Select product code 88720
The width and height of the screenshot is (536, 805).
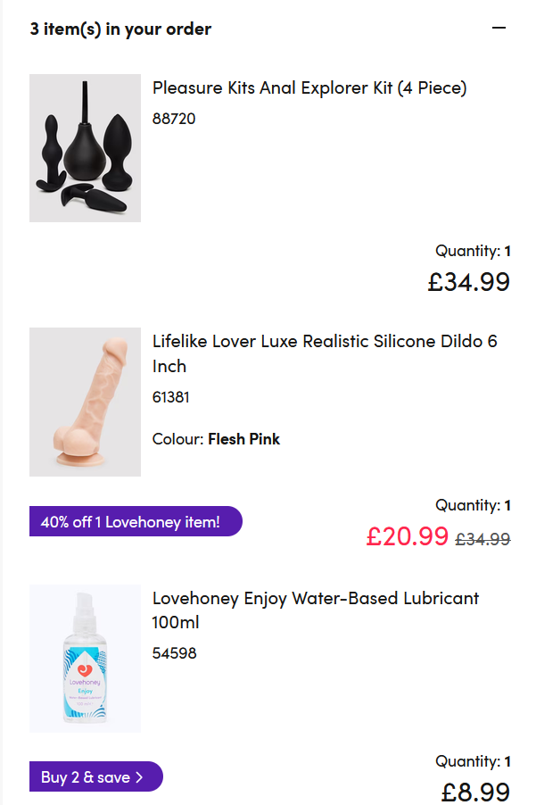174,119
